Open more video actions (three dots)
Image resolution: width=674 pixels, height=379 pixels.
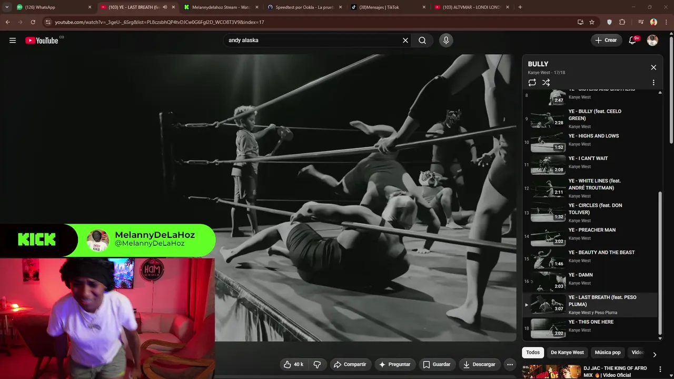click(510, 364)
